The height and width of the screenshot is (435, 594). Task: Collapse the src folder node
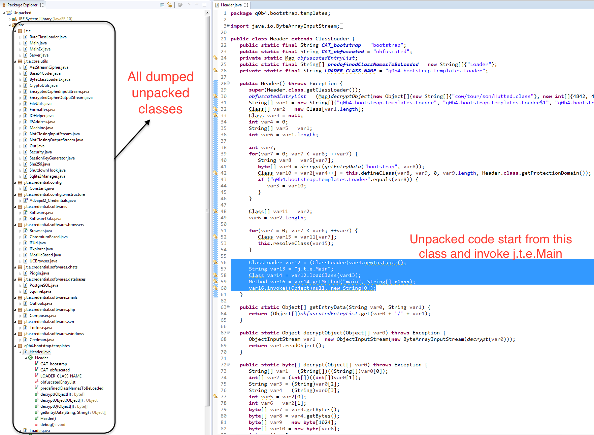click(9, 25)
